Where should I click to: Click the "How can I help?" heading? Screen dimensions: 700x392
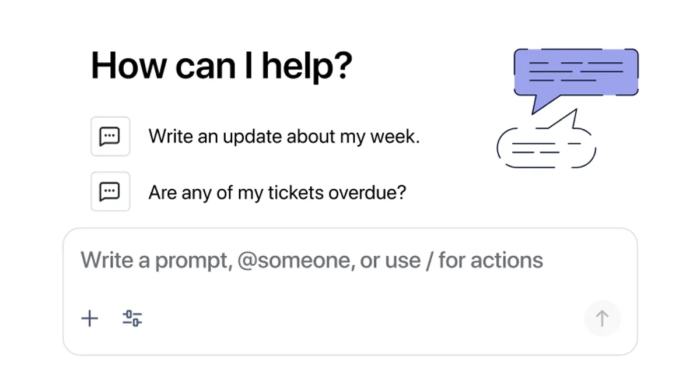(222, 65)
